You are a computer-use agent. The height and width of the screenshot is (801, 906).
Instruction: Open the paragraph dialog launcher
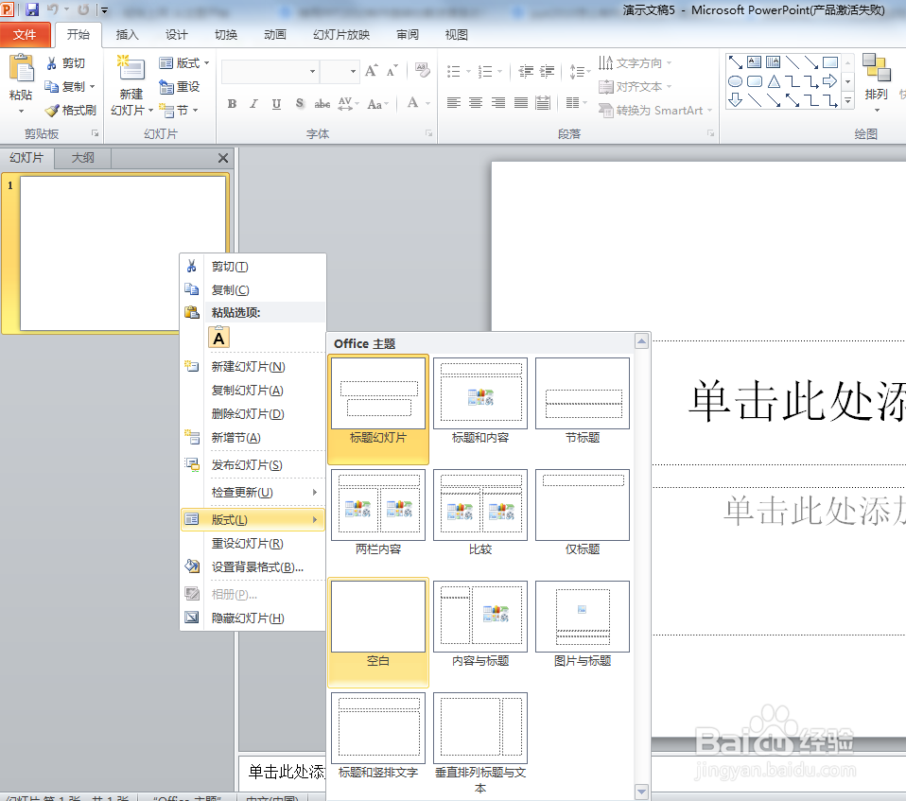pyautogui.click(x=710, y=133)
